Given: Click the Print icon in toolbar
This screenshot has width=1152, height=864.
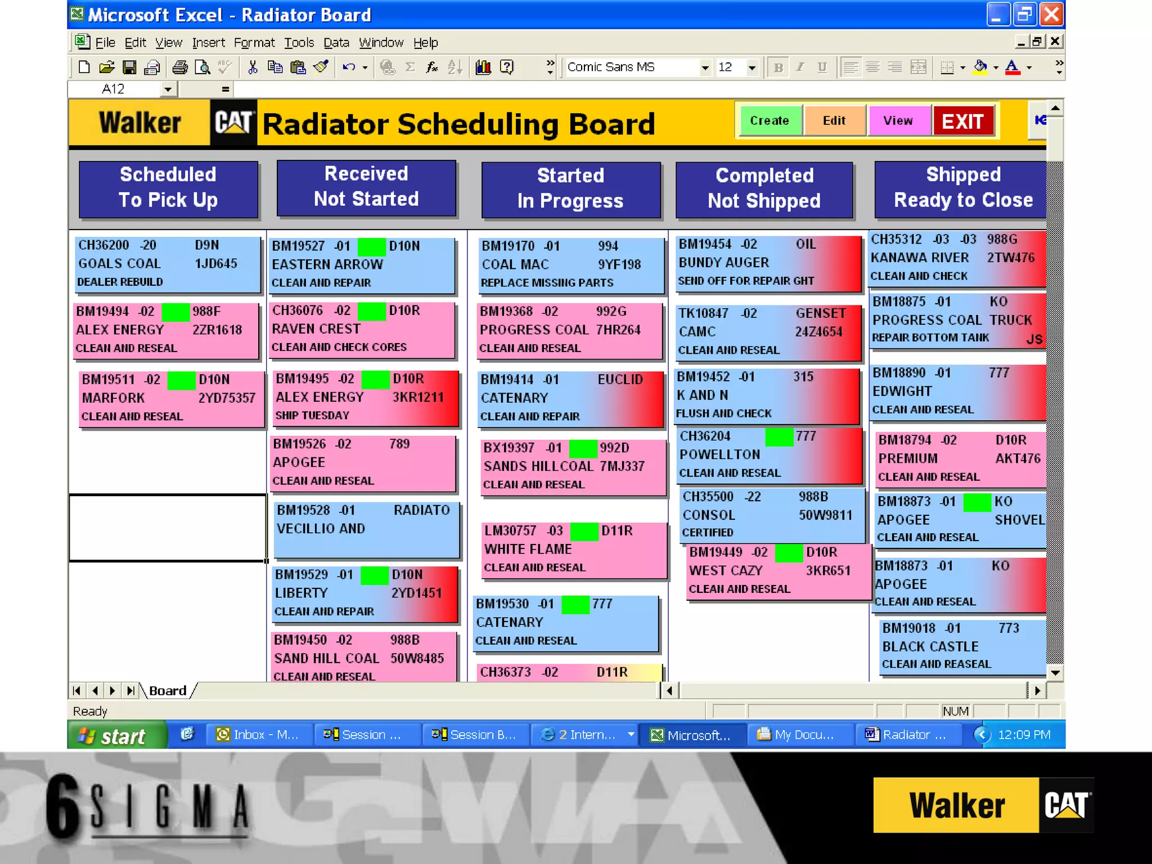Looking at the screenshot, I should [180, 67].
